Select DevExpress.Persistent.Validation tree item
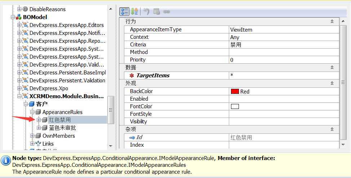Viewport: 351px width, 178px height. [x=67, y=81]
